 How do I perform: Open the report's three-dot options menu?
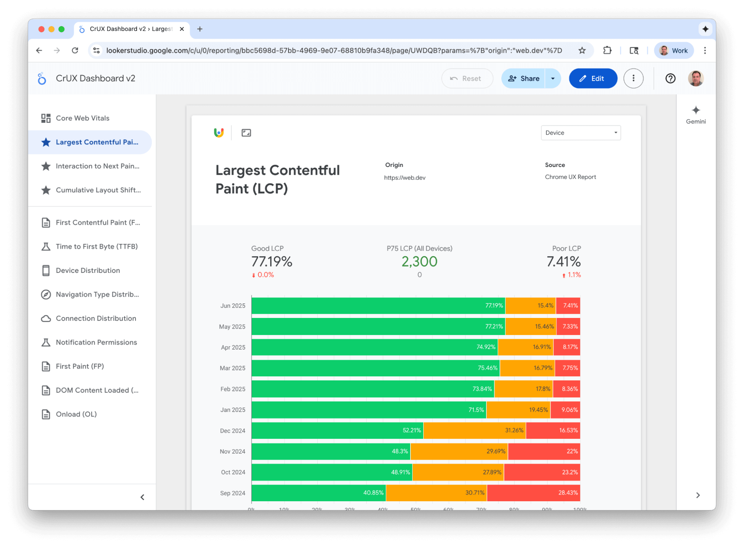[633, 78]
